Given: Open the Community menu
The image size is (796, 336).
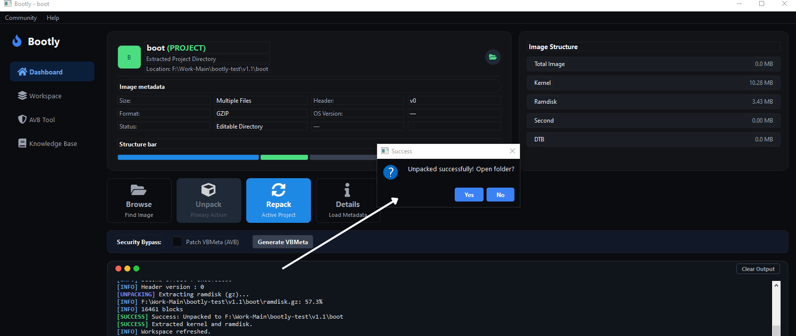Looking at the screenshot, I should tap(21, 17).
